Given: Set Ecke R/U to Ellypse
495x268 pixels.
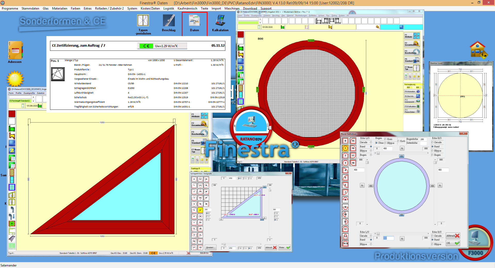Looking at the screenshot, I should tap(432, 244).
